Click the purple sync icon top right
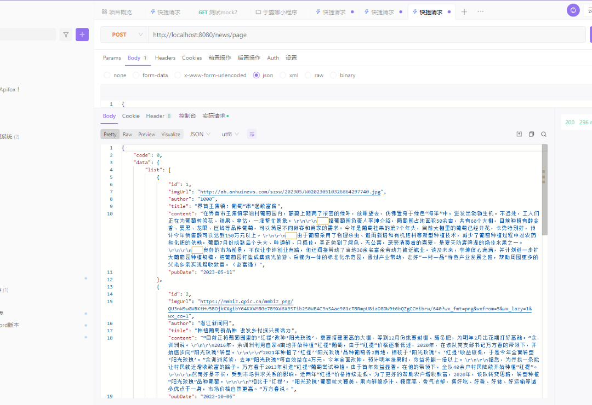 [x=573, y=10]
